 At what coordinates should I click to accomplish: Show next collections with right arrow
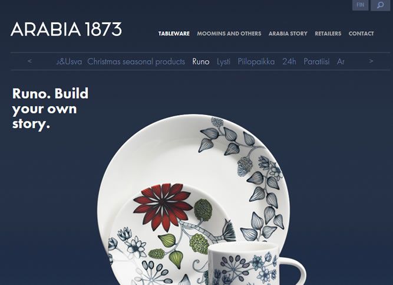pyautogui.click(x=371, y=61)
